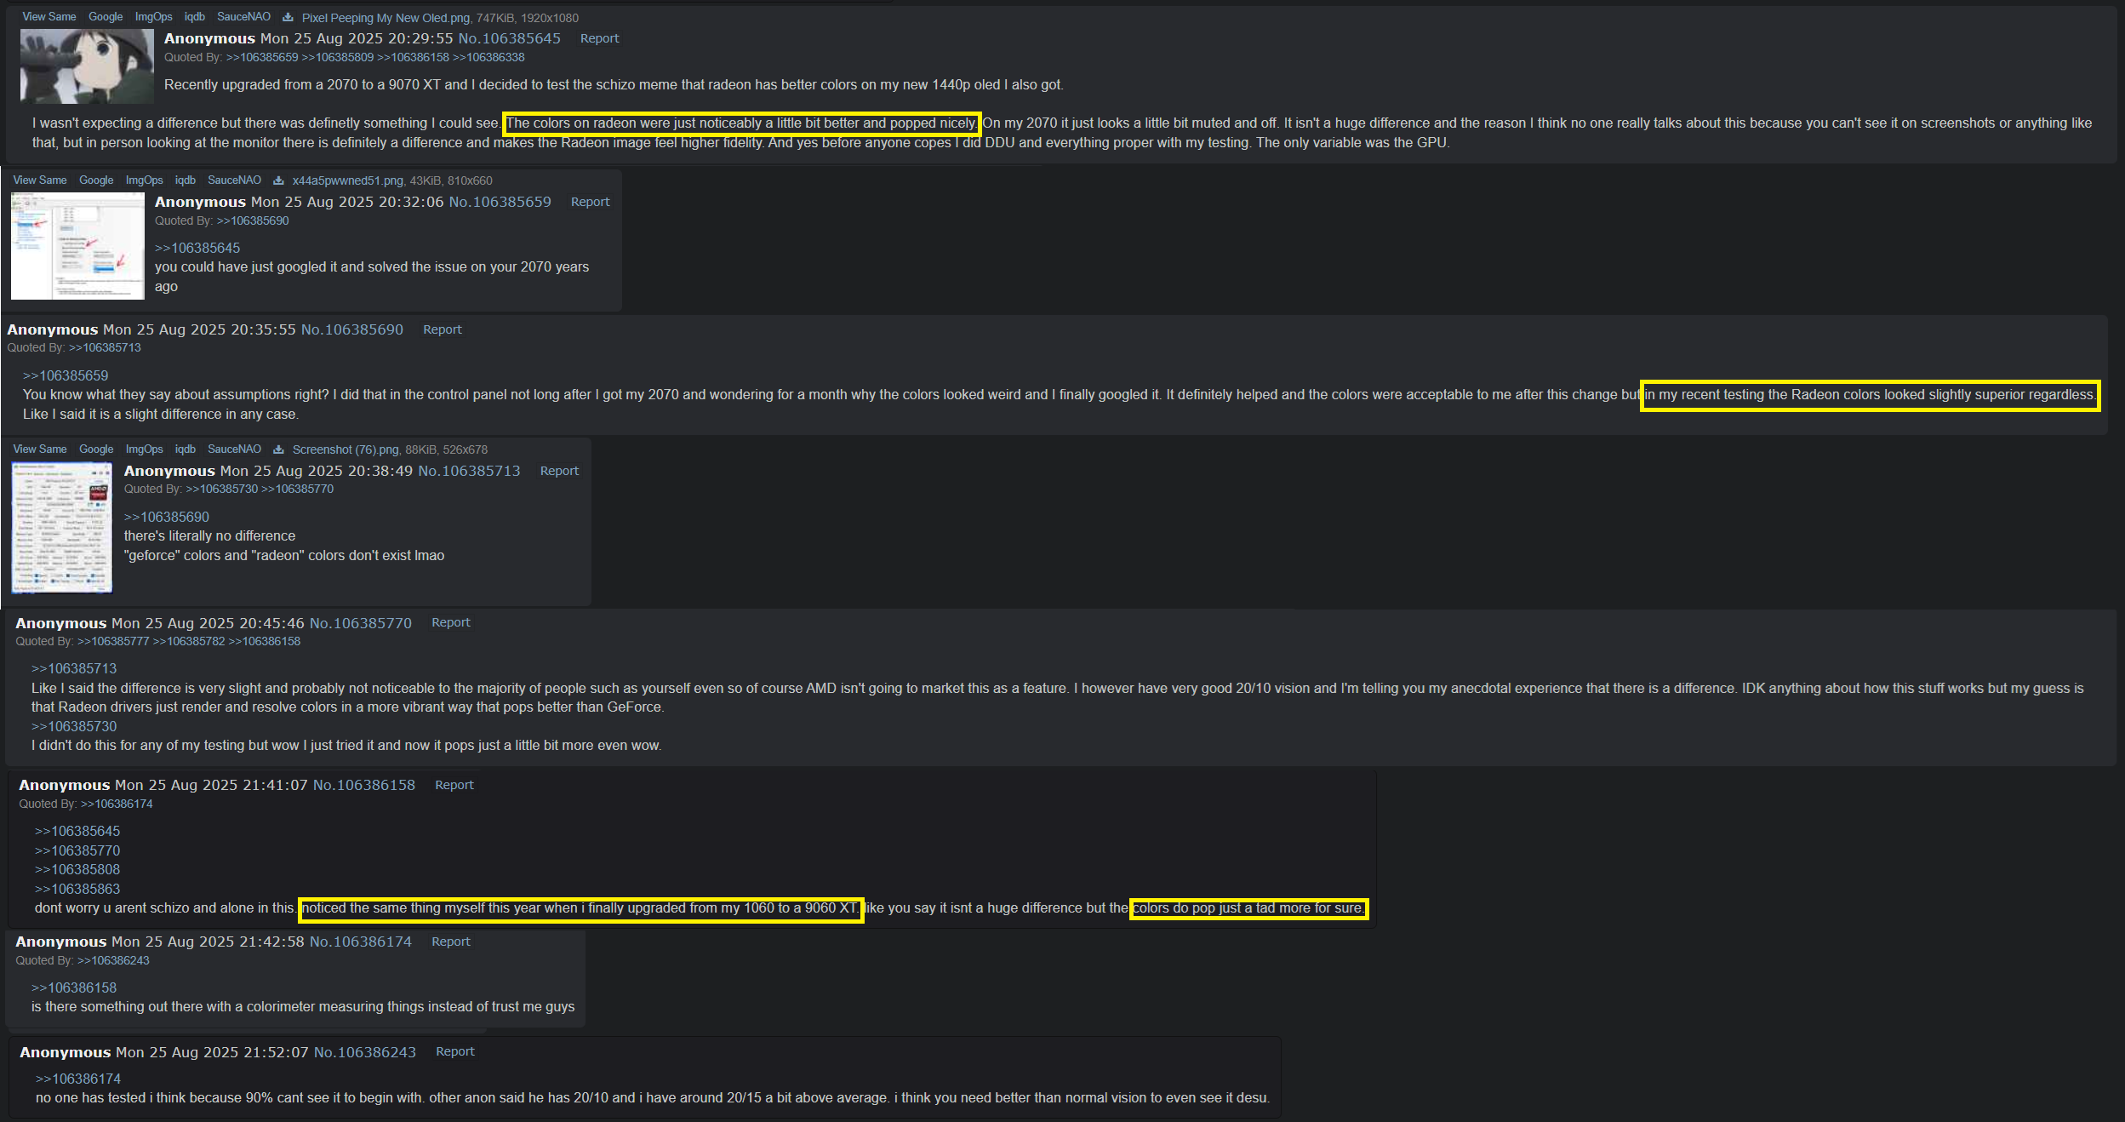Open the GPU-Z screenshot thumbnail
The height and width of the screenshot is (1122, 2125).
coord(62,528)
